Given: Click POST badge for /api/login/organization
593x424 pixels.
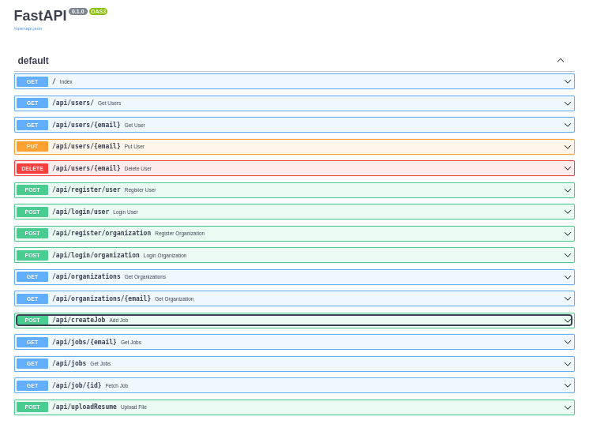Looking at the screenshot, I should pyautogui.click(x=32, y=255).
